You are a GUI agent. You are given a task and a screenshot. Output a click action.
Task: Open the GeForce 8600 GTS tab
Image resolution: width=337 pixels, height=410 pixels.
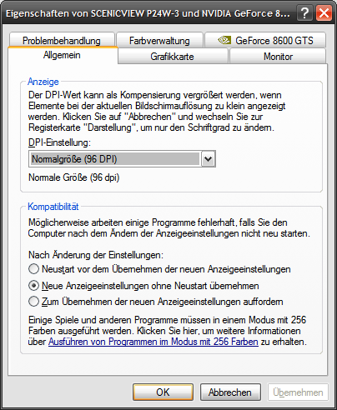coord(265,41)
